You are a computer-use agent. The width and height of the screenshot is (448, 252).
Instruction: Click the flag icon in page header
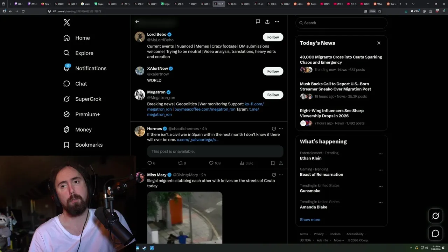pyautogui.click(x=258, y=22)
